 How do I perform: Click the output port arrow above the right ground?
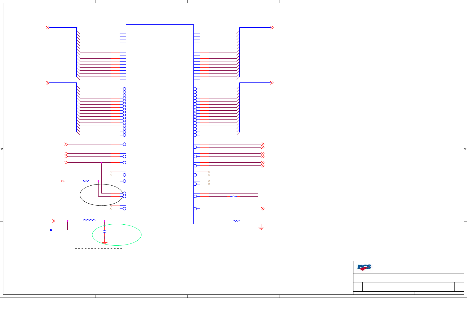click(263, 209)
